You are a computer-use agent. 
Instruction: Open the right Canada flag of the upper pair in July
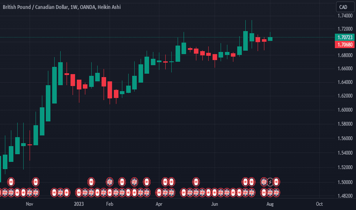(x=251, y=182)
